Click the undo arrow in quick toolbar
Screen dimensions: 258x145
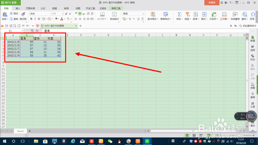[23, 26]
